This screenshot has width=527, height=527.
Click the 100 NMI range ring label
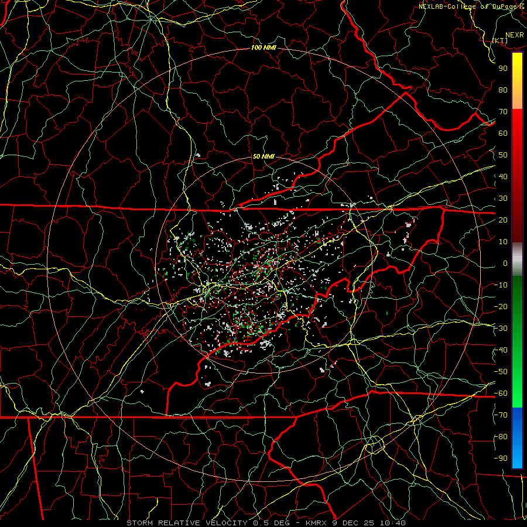click(x=263, y=47)
